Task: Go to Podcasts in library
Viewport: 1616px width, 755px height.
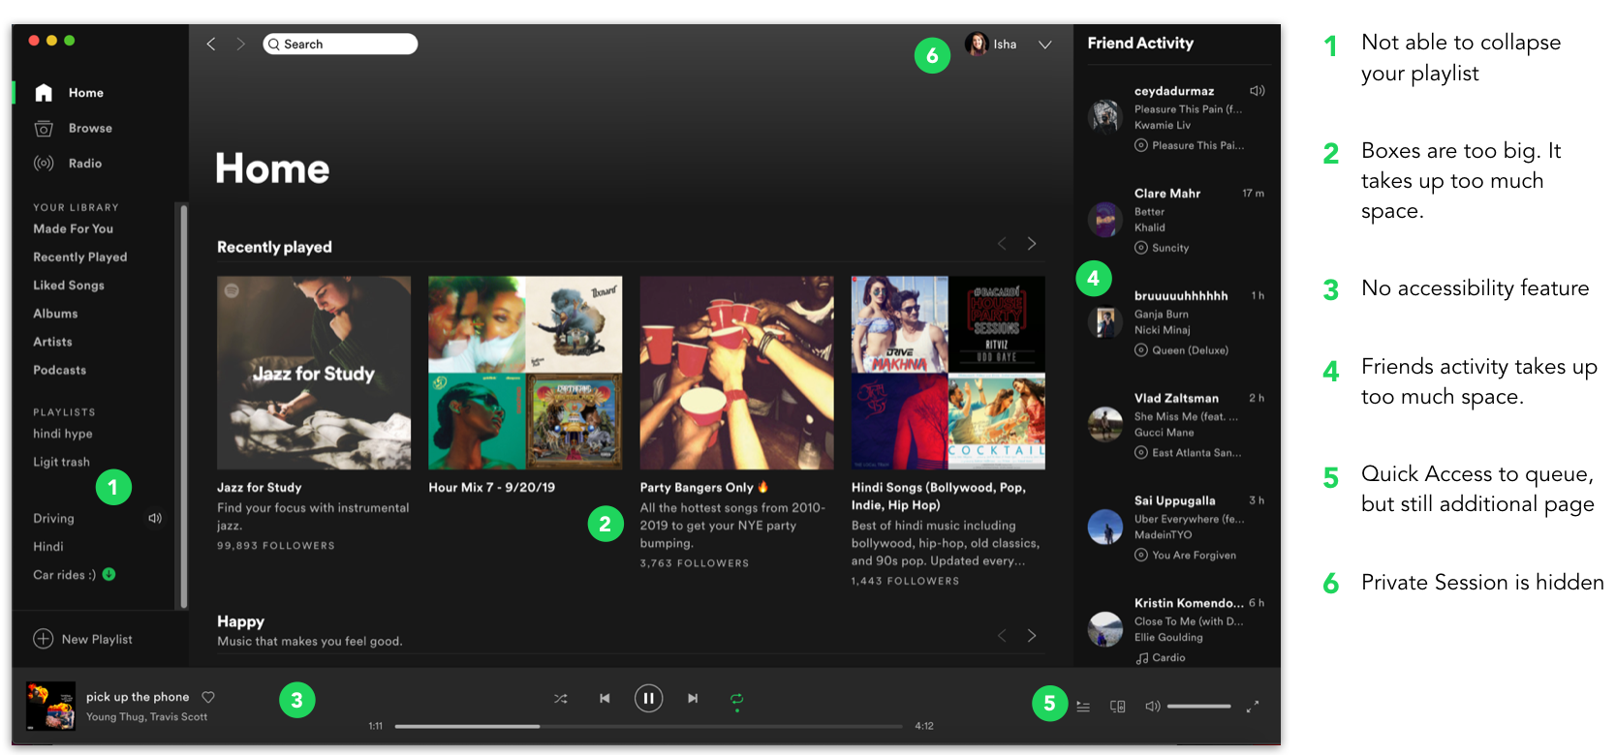Action: coord(59,370)
